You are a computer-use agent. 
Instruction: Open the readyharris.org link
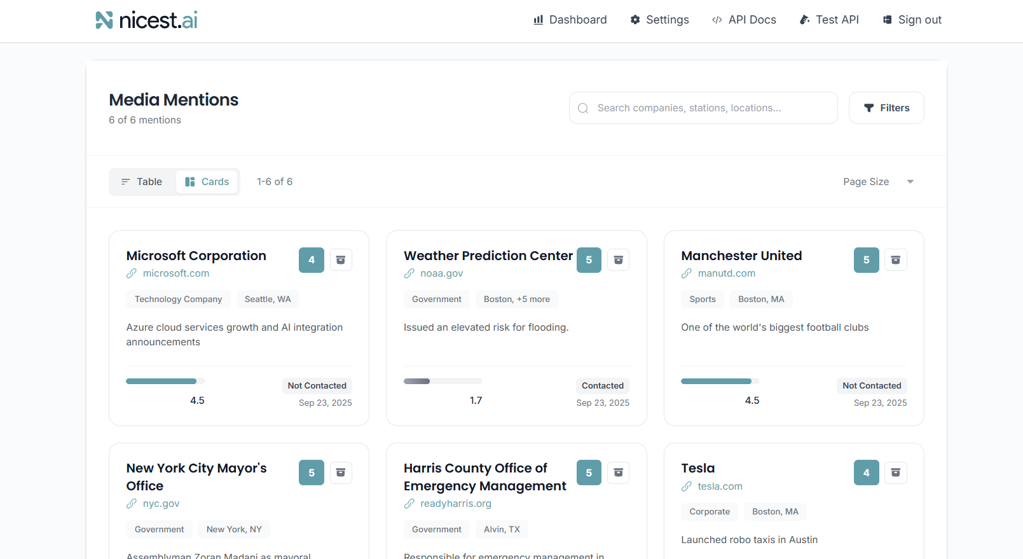(x=456, y=504)
